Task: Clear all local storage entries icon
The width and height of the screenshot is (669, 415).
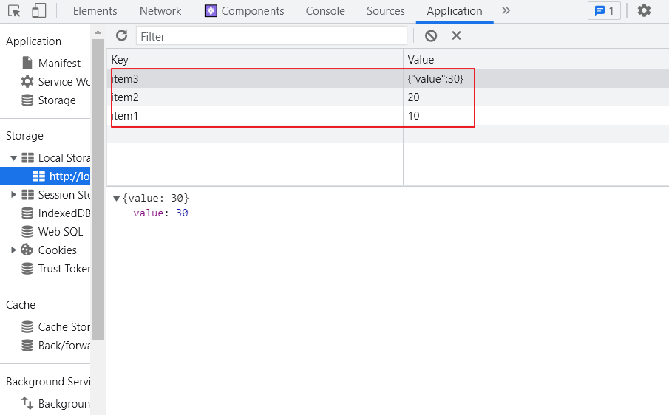Action: point(431,35)
